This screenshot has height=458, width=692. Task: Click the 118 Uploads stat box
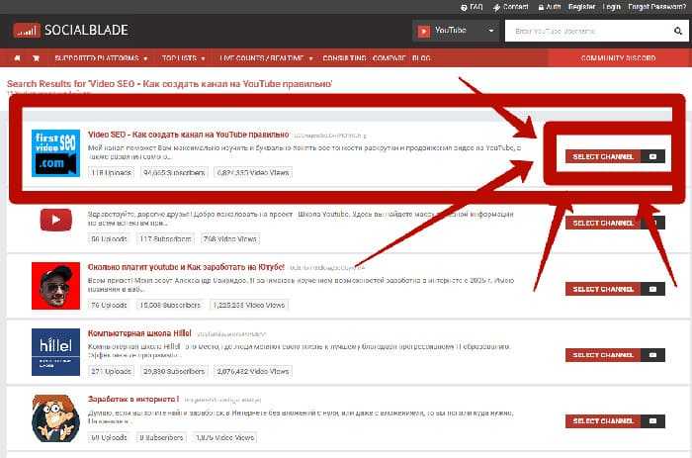(111, 173)
